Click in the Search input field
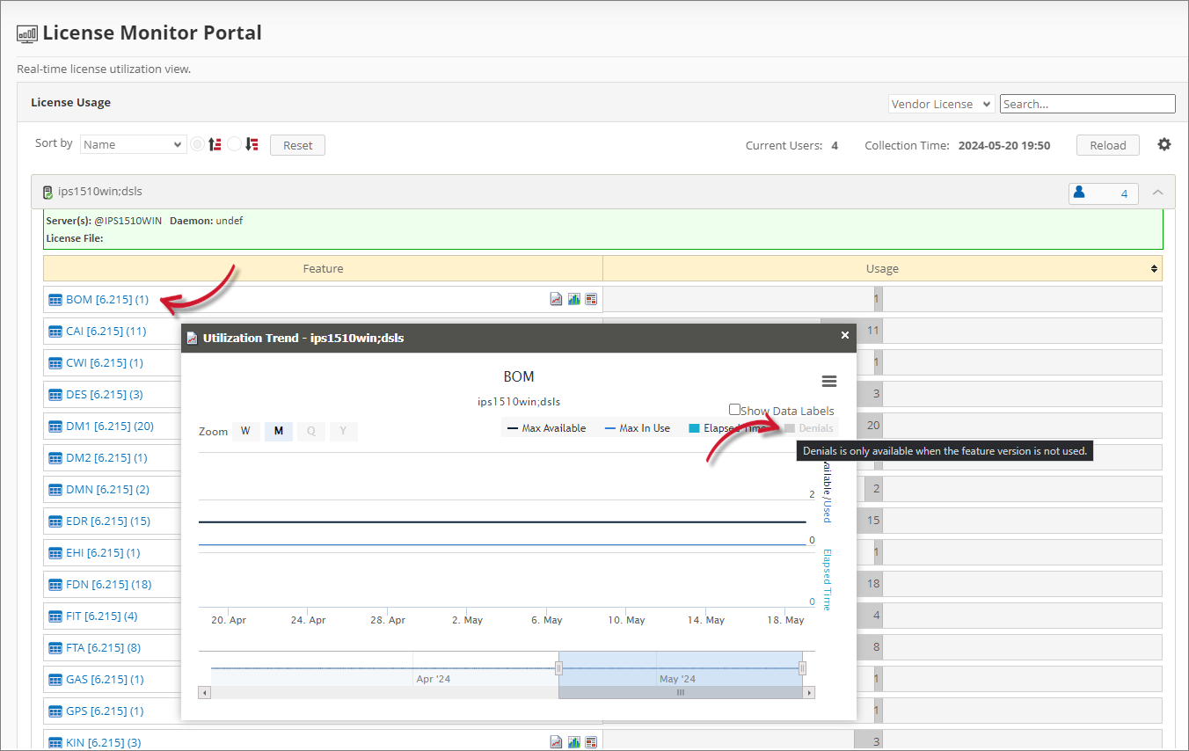The width and height of the screenshot is (1189, 751). tap(1087, 104)
